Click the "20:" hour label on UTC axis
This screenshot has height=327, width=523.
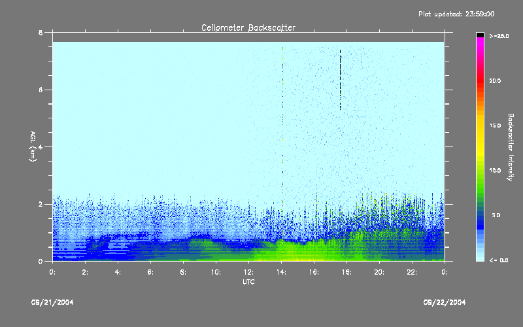[379, 272]
